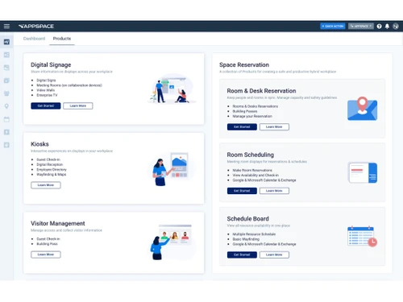Click the Kiosks illustration
This screenshot has height=302, width=403.
[171, 168]
